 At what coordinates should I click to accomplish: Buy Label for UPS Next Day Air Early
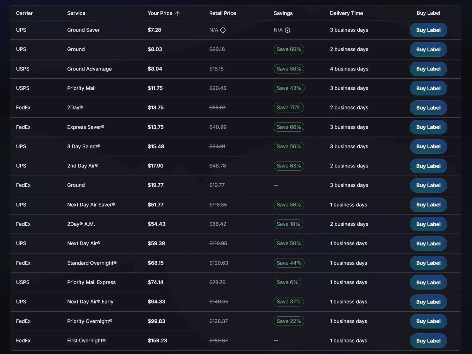[x=428, y=302]
